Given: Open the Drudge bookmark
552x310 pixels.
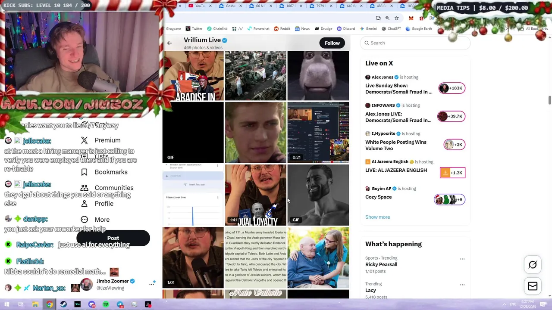Looking at the screenshot, I should tap(323, 29).
